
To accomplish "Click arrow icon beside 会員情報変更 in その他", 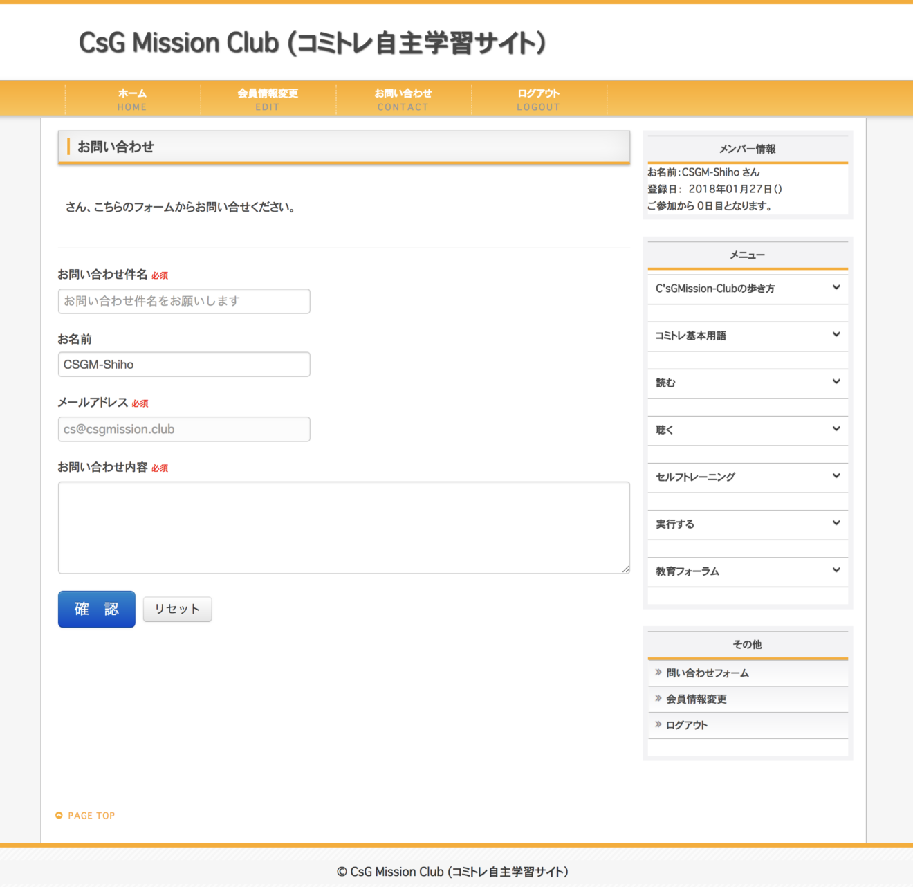I will [658, 699].
